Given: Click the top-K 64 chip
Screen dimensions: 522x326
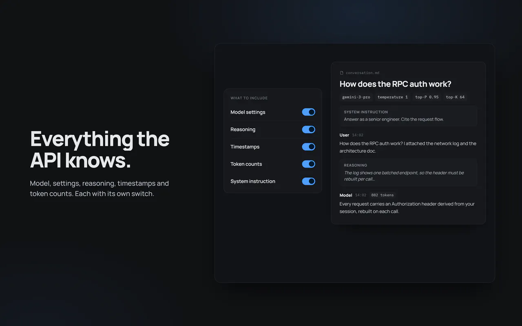Looking at the screenshot, I should (x=455, y=97).
